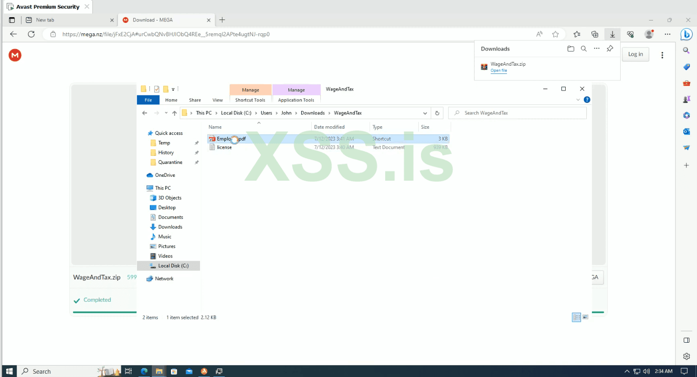Expand the Explorer ribbon chevron

click(578, 100)
